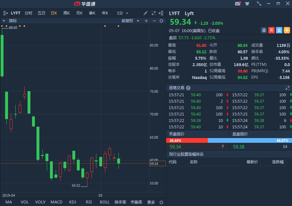This screenshot has height=206, width=292.
Task: Open the 前复权 adjustment dropdown
Action: pyautogui.click(x=130, y=21)
